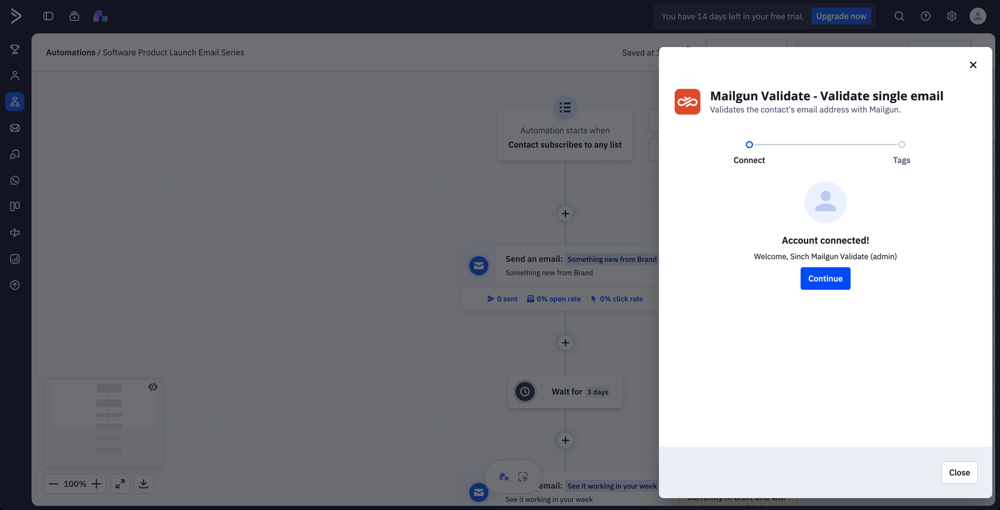The image size is (1000, 510).
Task: Toggle the sidebar panel icon in top bar
Action: click(x=48, y=16)
